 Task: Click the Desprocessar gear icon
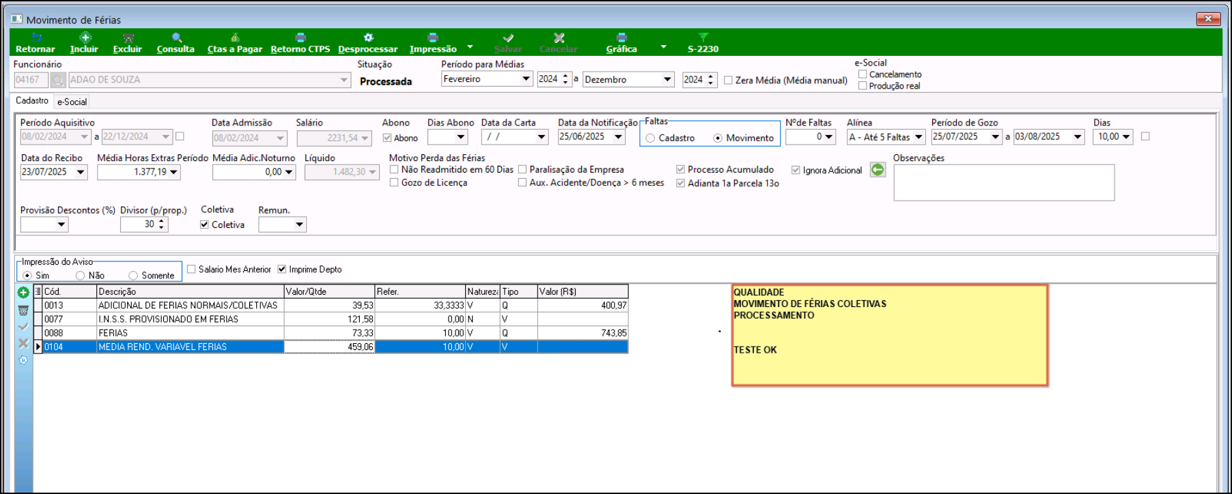(x=368, y=38)
